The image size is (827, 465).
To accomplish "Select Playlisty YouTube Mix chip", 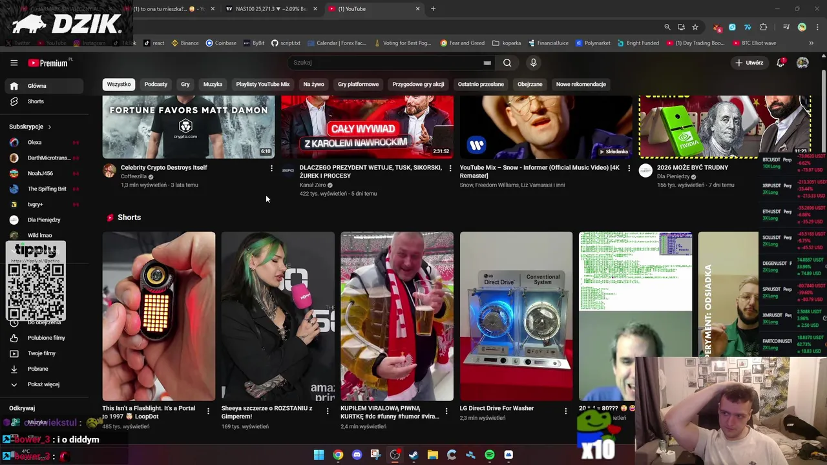I will (x=263, y=84).
